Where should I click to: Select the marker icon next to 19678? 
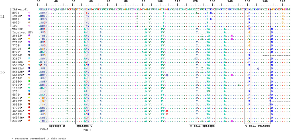[x=29, y=16]
